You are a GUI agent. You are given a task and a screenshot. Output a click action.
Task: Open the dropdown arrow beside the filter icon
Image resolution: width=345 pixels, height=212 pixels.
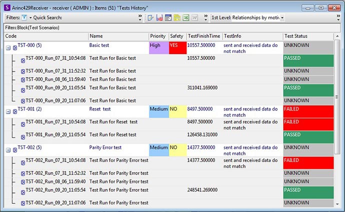coord(30,17)
